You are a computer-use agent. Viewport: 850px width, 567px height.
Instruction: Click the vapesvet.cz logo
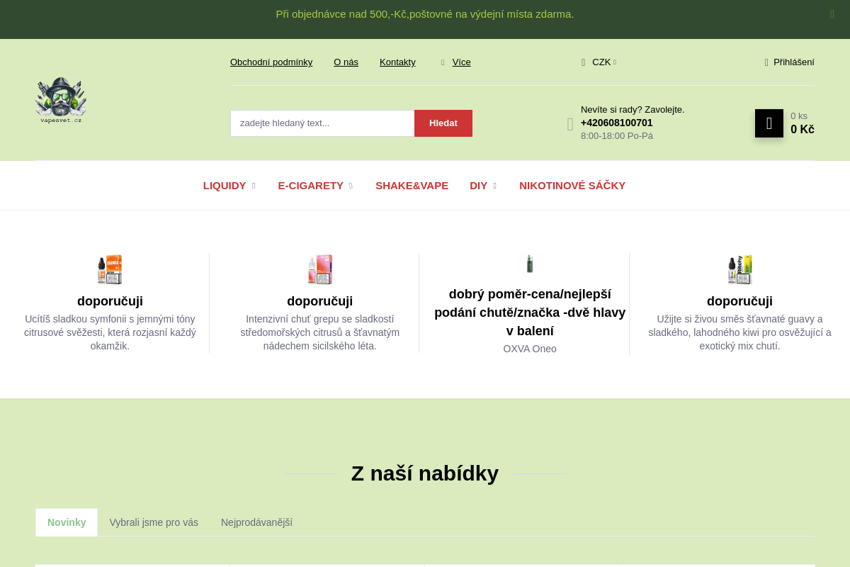pyautogui.click(x=61, y=100)
